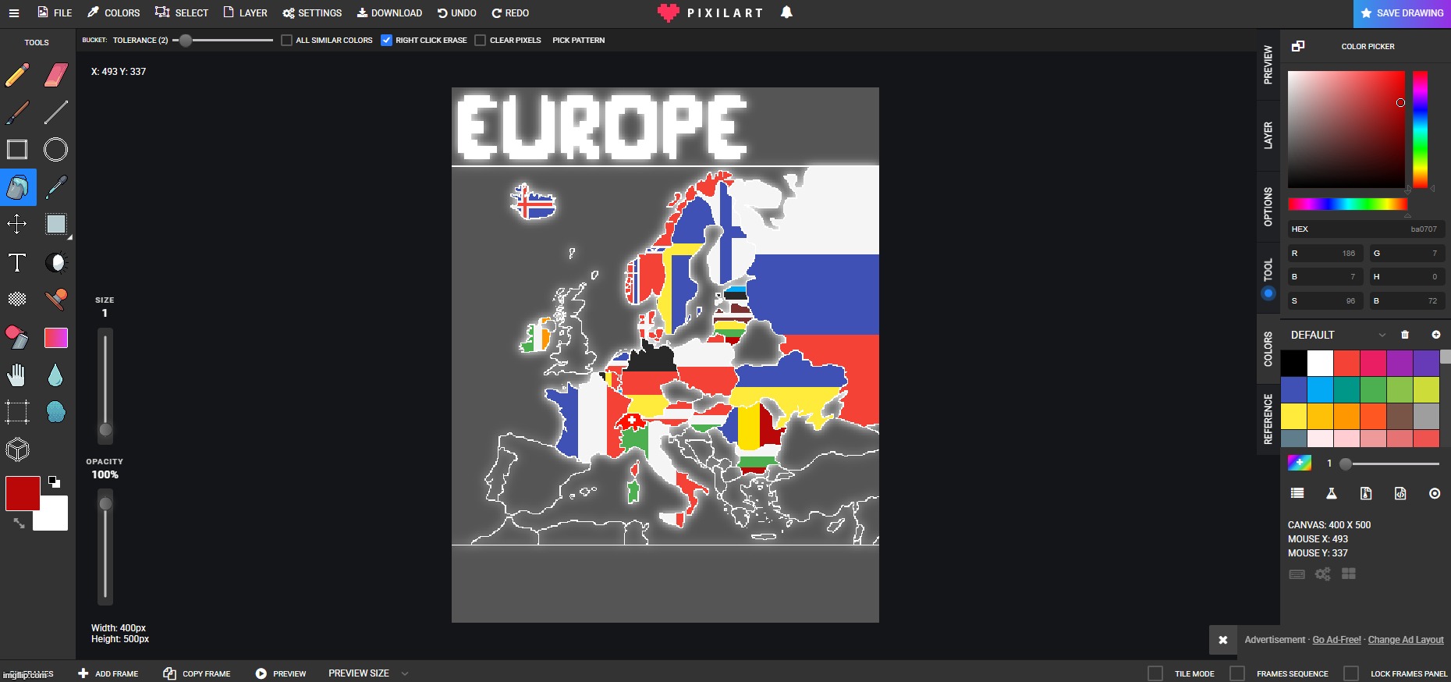Open the File menu
Screen dimensions: 1451x682
pos(55,13)
